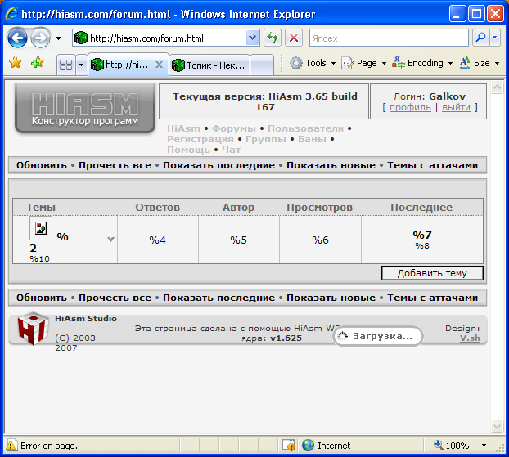Click Add to Favorites icon

(37, 63)
